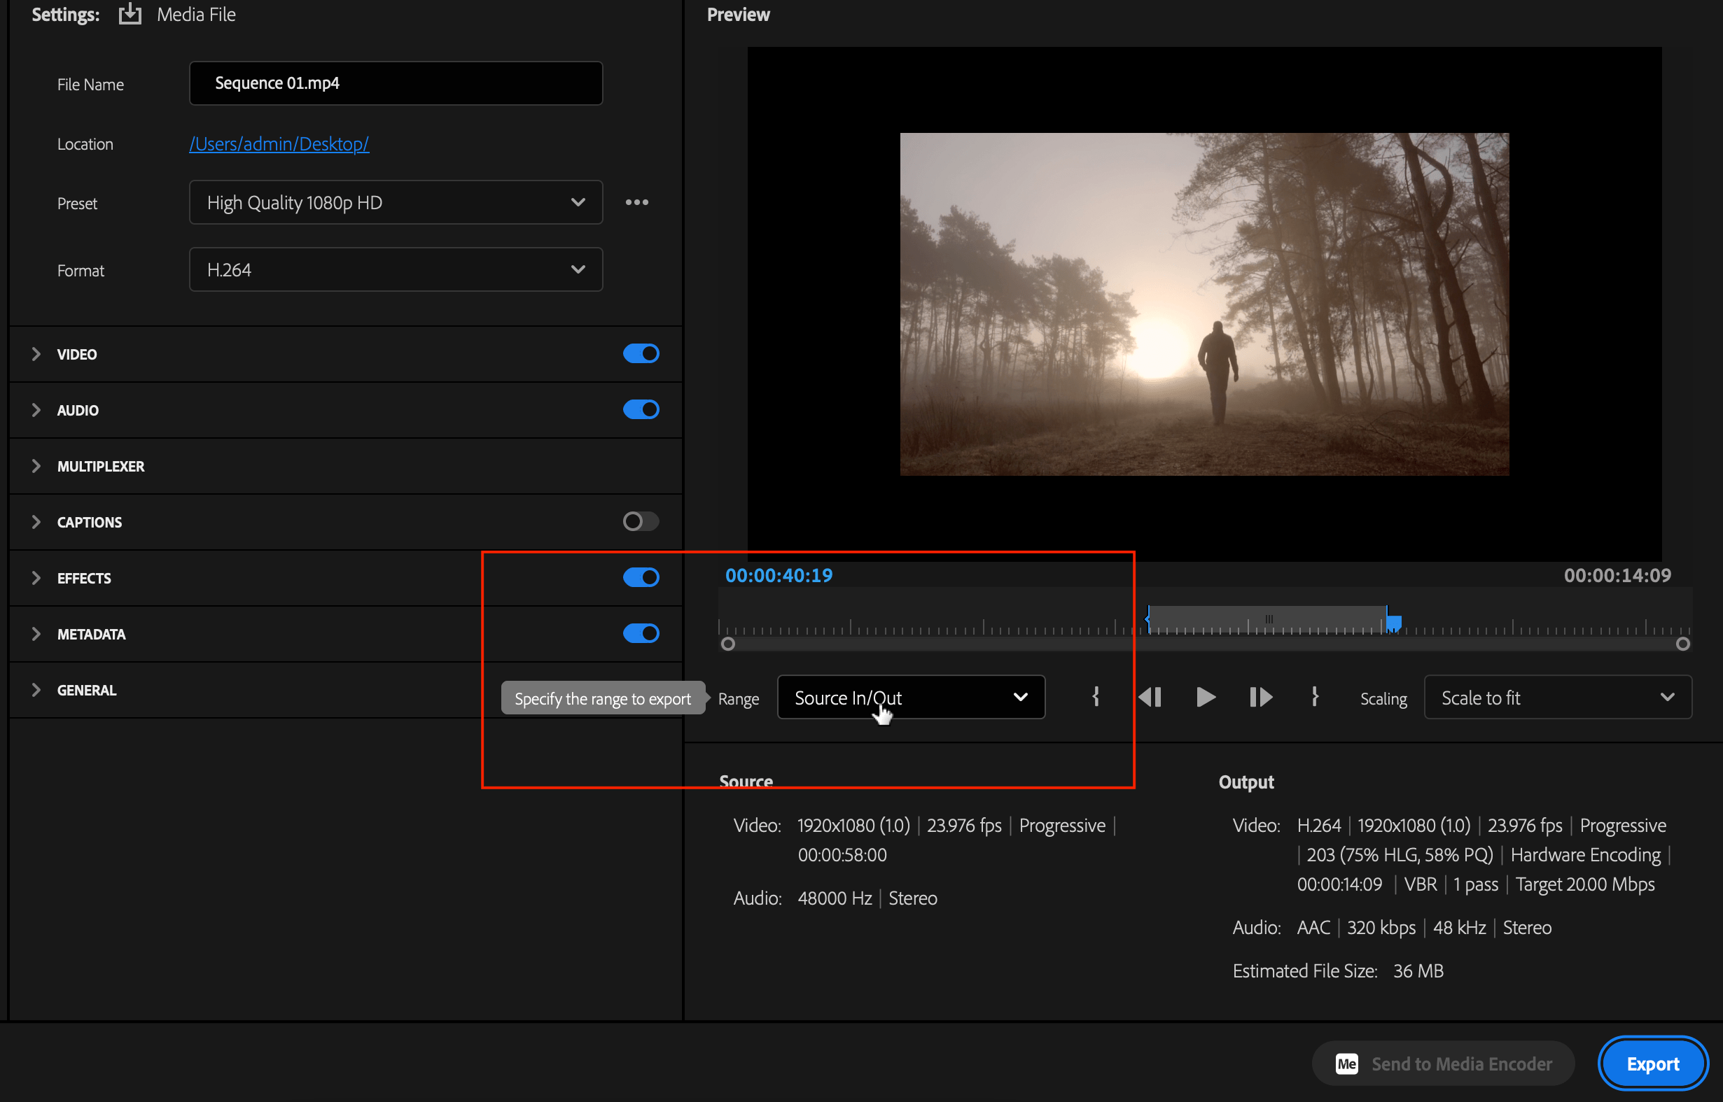Open the Range dropdown showing Source In/Out
This screenshot has width=1723, height=1102.
point(911,697)
